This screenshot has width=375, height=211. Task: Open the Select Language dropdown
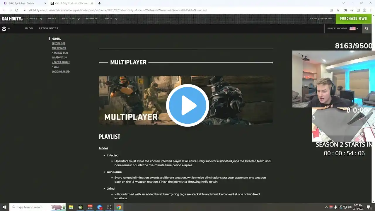343,28
